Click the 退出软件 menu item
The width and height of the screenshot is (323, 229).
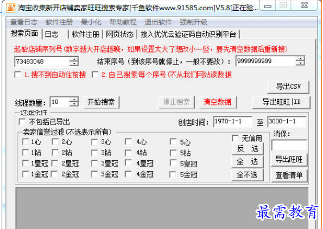click(158, 22)
